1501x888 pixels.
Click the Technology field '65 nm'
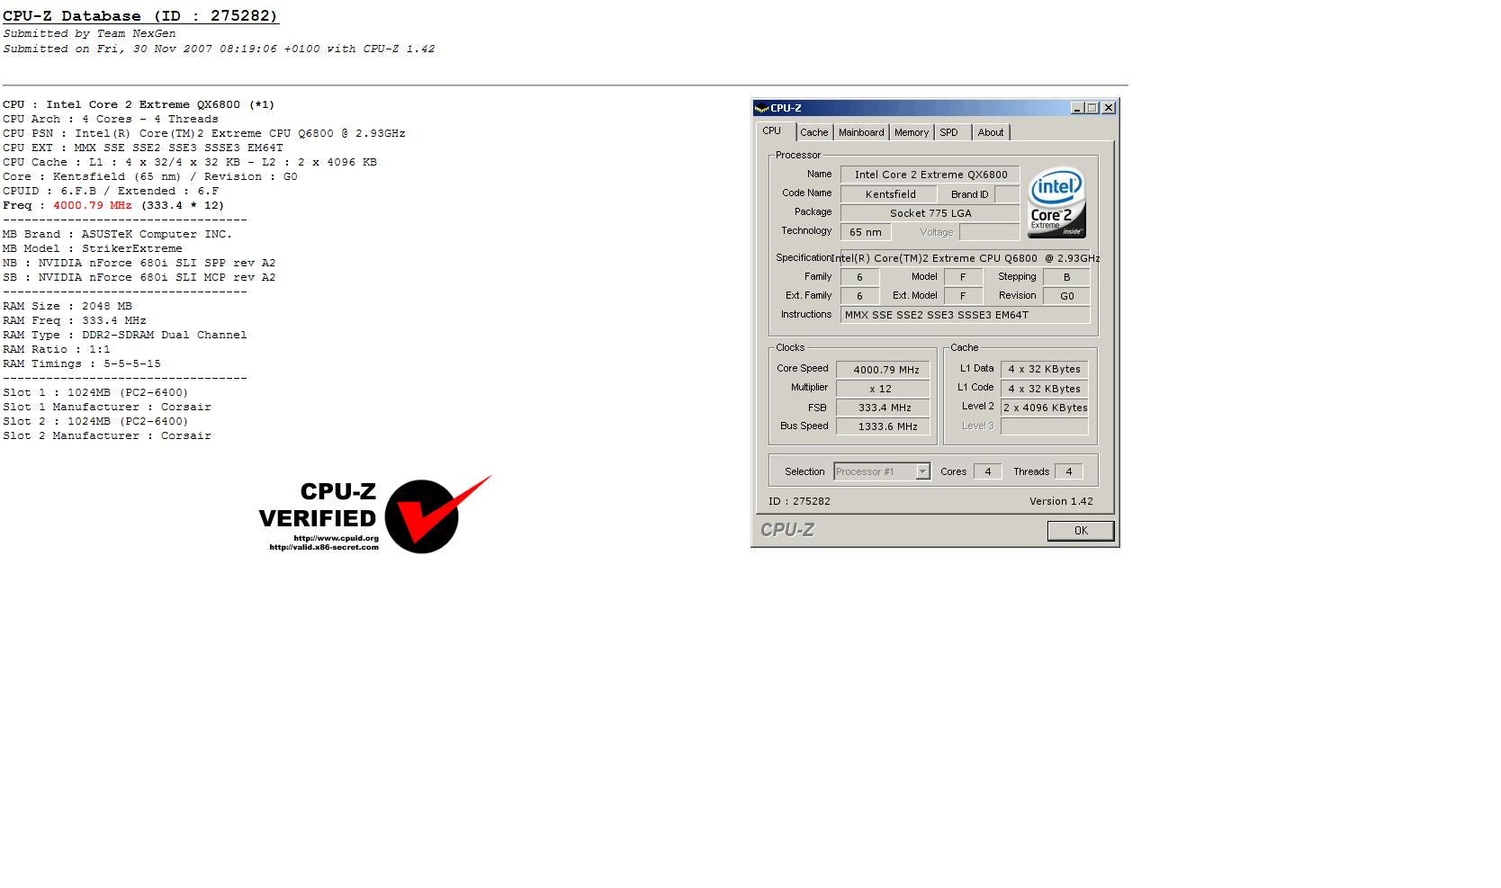tap(866, 232)
